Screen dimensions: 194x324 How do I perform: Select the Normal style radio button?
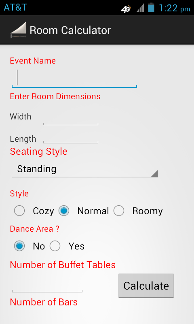pyautogui.click(x=64, y=211)
